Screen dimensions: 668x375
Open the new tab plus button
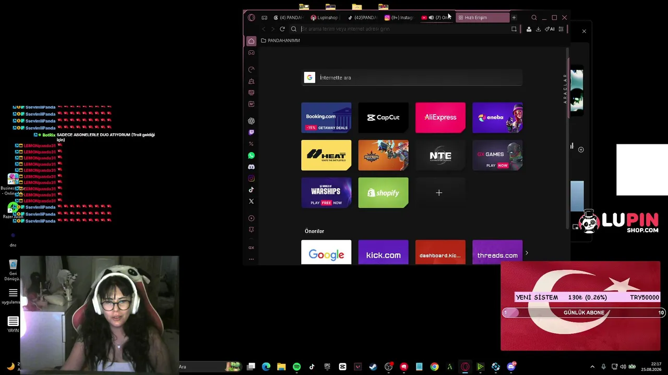[x=514, y=18]
